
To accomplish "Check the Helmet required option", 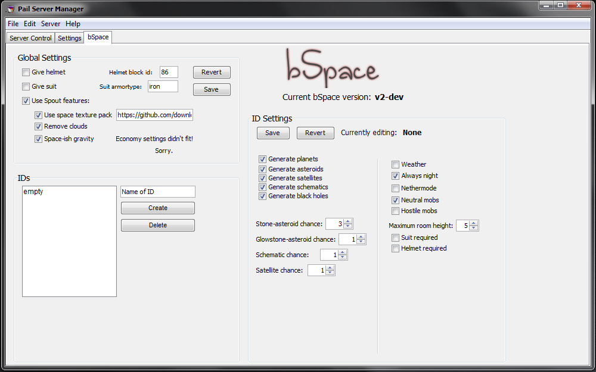I will (x=395, y=249).
